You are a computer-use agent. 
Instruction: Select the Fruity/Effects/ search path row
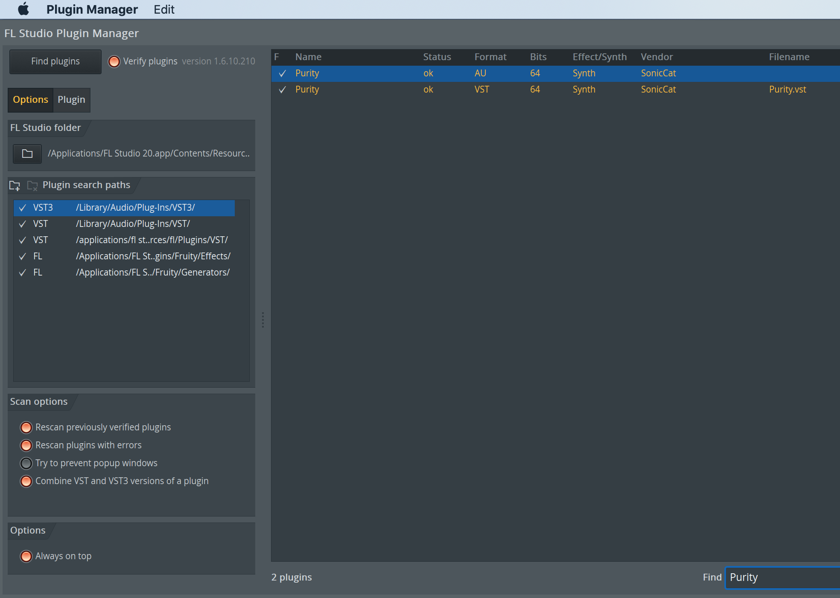point(124,257)
